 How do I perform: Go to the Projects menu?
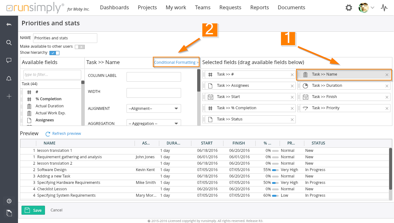tap(147, 7)
